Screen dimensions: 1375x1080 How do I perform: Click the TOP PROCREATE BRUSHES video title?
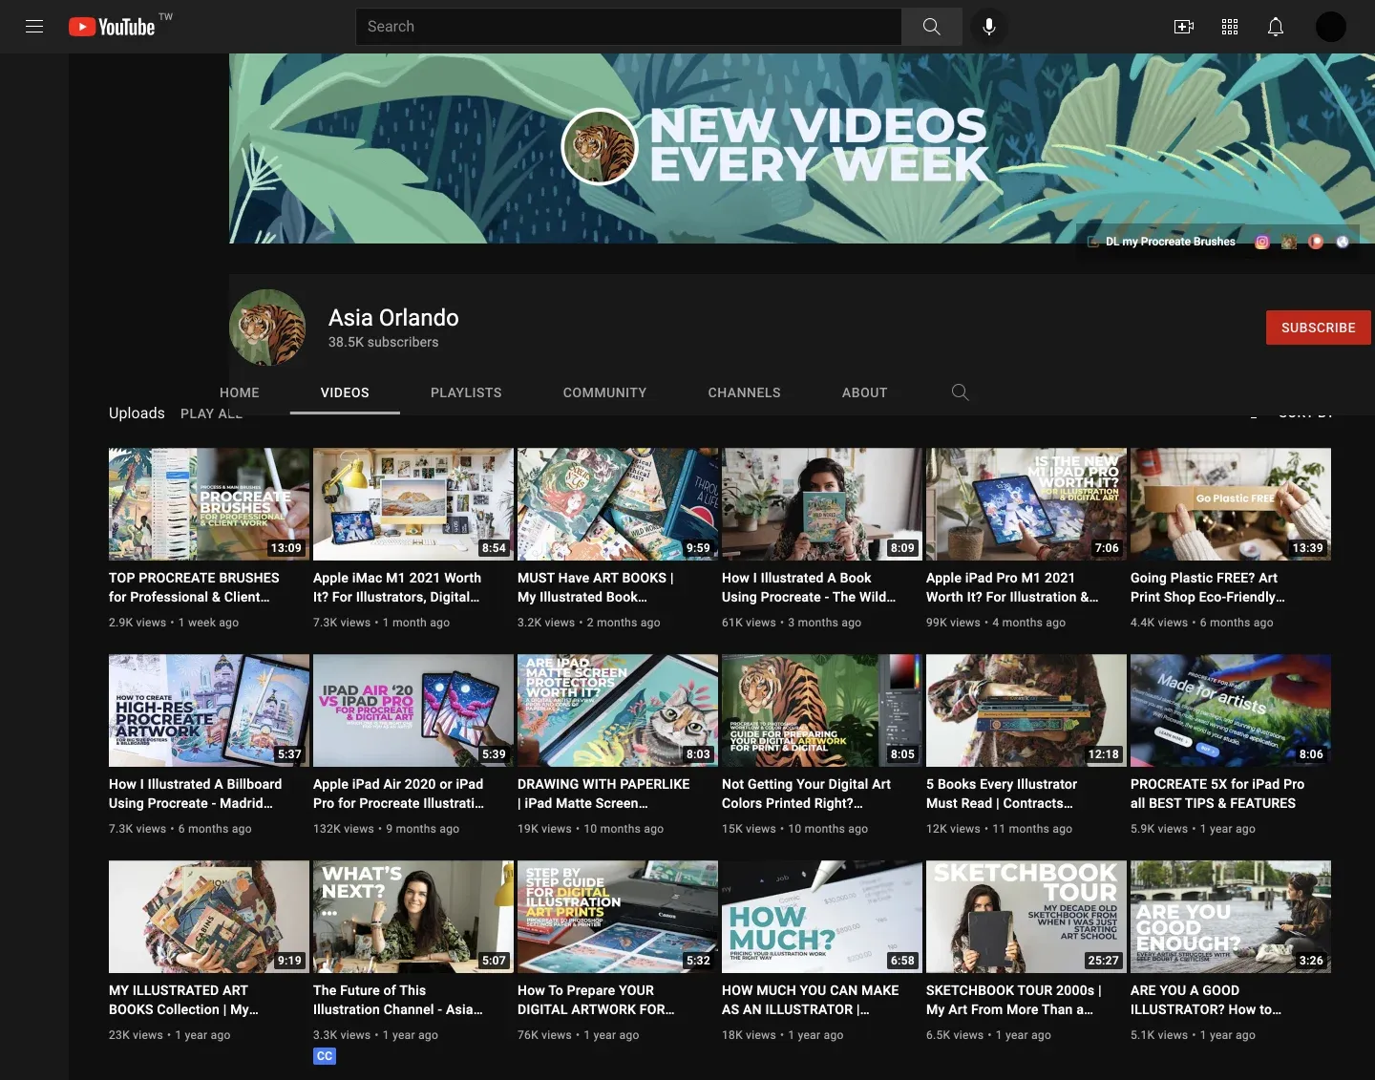(194, 587)
